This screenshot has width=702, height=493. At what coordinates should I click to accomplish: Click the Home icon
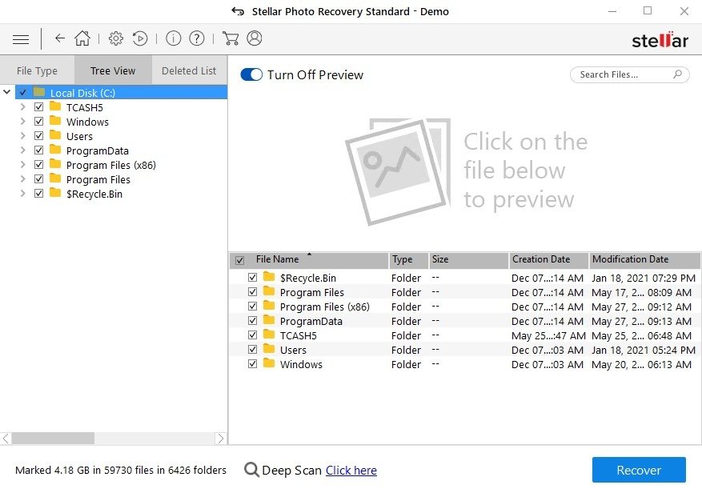coord(82,38)
